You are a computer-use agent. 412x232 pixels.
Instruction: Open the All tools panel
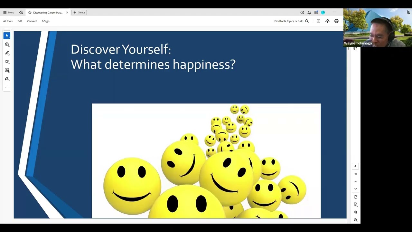[8, 21]
